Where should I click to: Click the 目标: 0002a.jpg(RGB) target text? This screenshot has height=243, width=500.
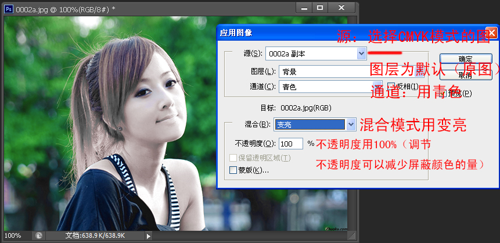[296, 108]
